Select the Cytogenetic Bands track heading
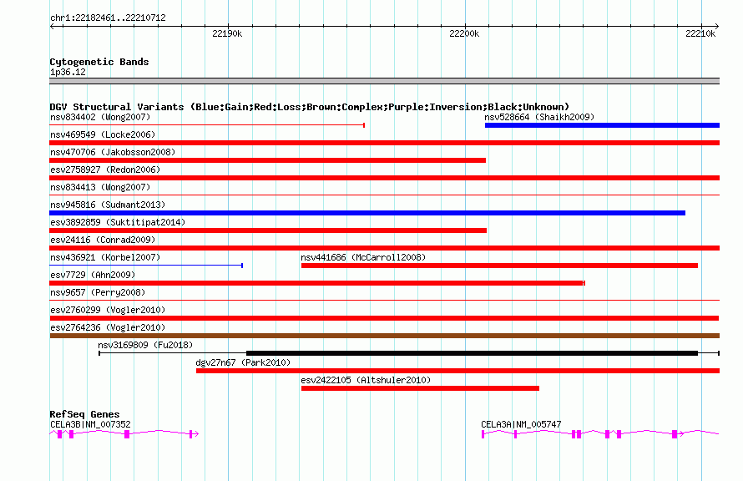The height and width of the screenshot is (481, 743). point(99,62)
